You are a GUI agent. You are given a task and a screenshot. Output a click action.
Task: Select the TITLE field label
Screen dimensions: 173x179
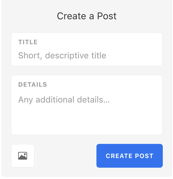tap(28, 42)
